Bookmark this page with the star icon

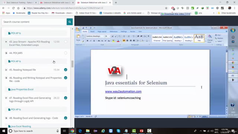(x=166, y=8)
